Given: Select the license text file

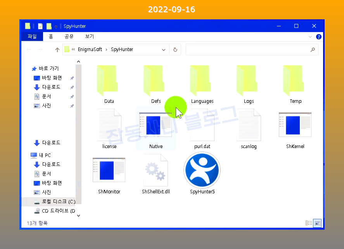Looking at the screenshot, I should pyautogui.click(x=109, y=129).
